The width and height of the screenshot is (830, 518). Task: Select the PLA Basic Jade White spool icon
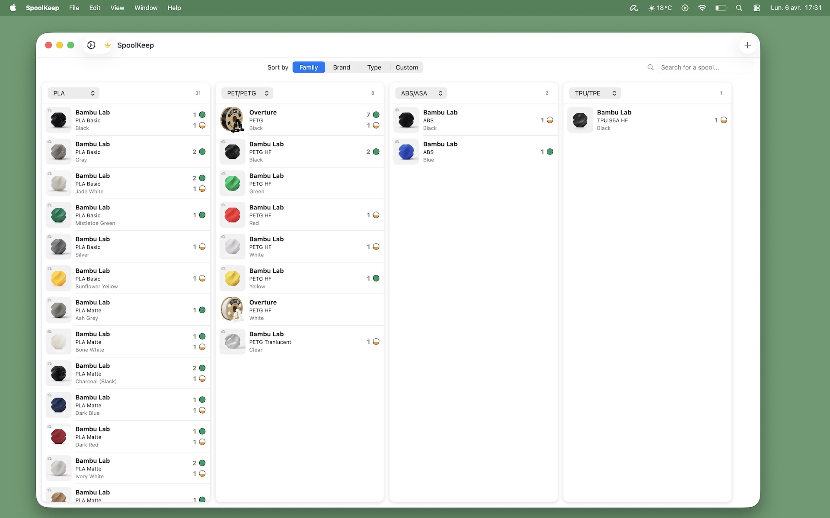59,183
